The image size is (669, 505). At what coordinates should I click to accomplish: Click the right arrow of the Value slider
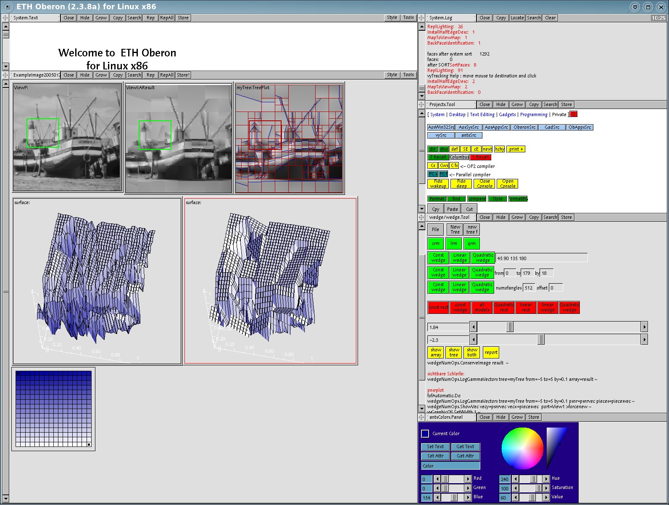click(x=546, y=497)
